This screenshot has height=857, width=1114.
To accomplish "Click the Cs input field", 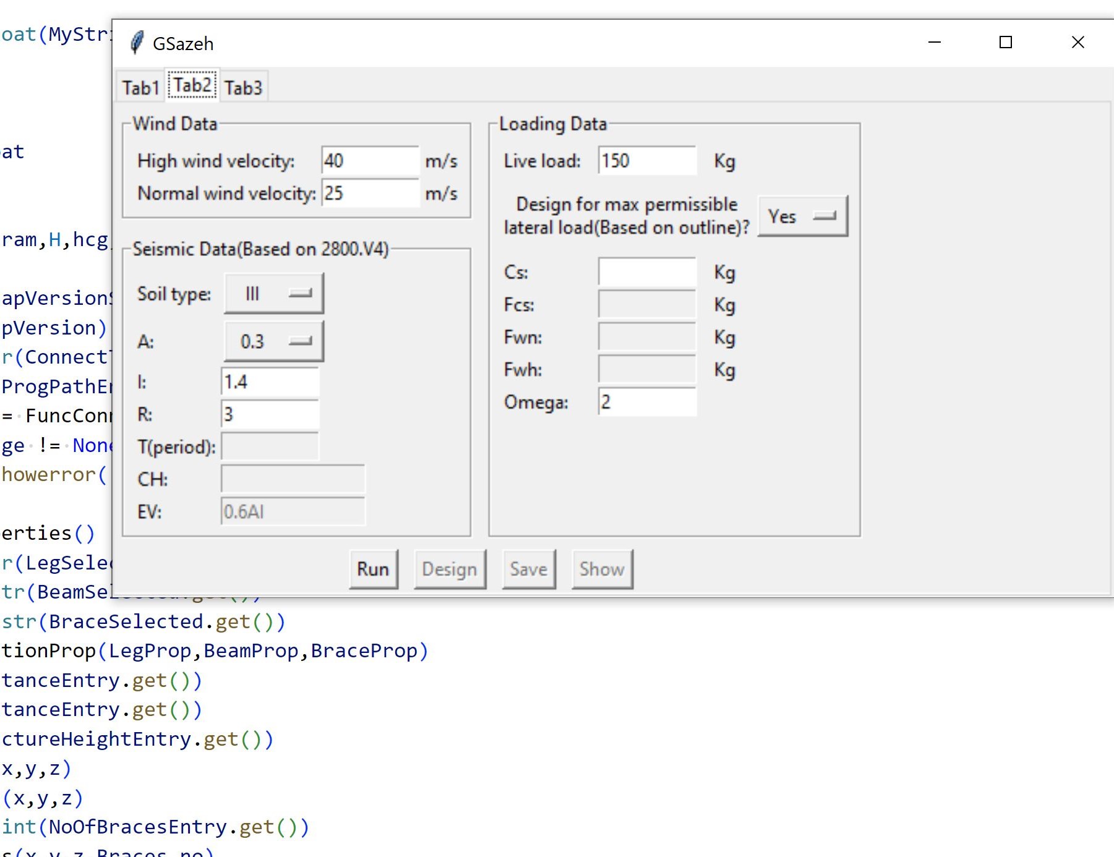I will (x=647, y=272).
